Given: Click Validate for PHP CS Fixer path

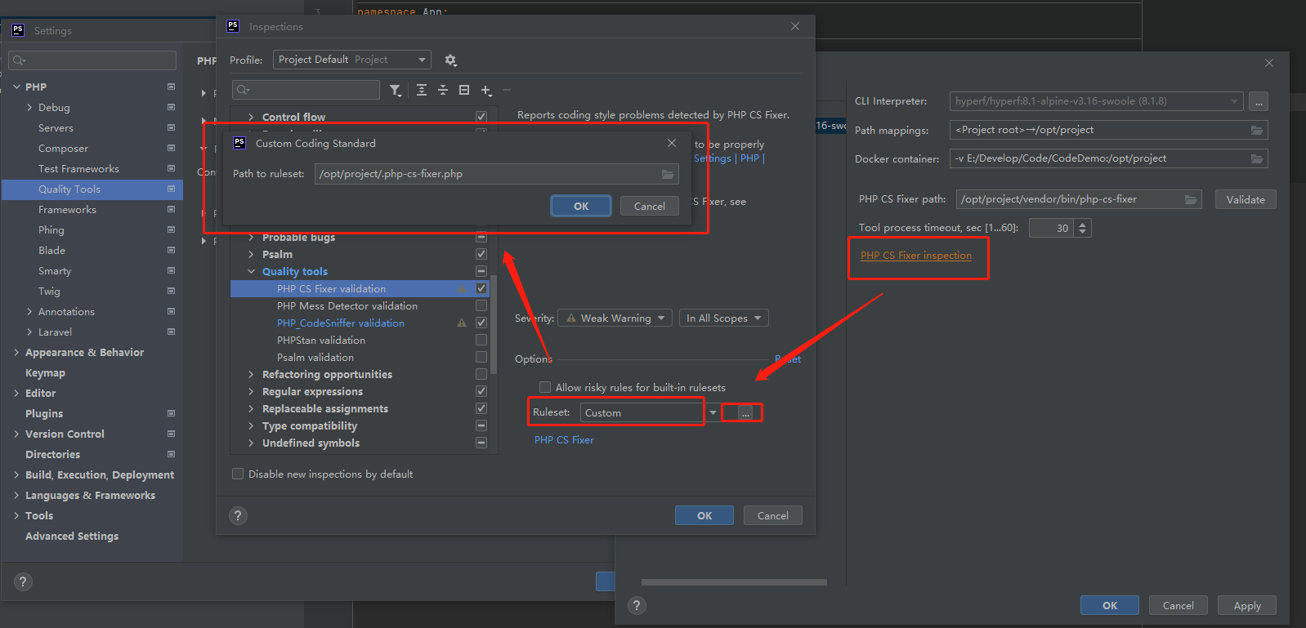Looking at the screenshot, I should (x=1246, y=199).
